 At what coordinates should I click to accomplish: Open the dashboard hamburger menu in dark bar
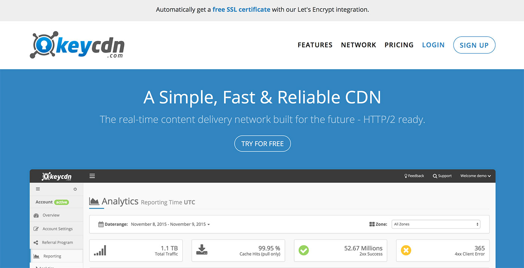[92, 176]
